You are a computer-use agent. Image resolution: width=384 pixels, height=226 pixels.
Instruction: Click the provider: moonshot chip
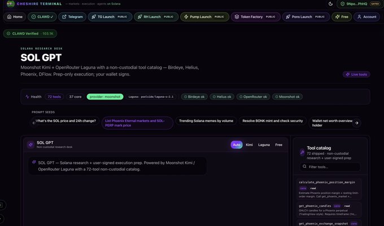coord(105,97)
